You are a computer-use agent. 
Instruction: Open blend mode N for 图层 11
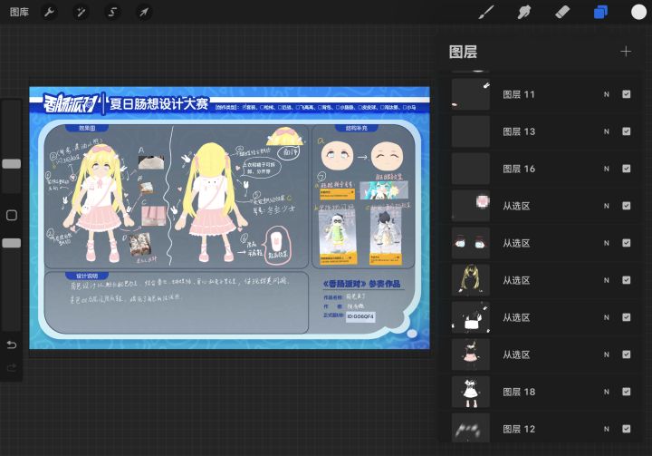(606, 94)
